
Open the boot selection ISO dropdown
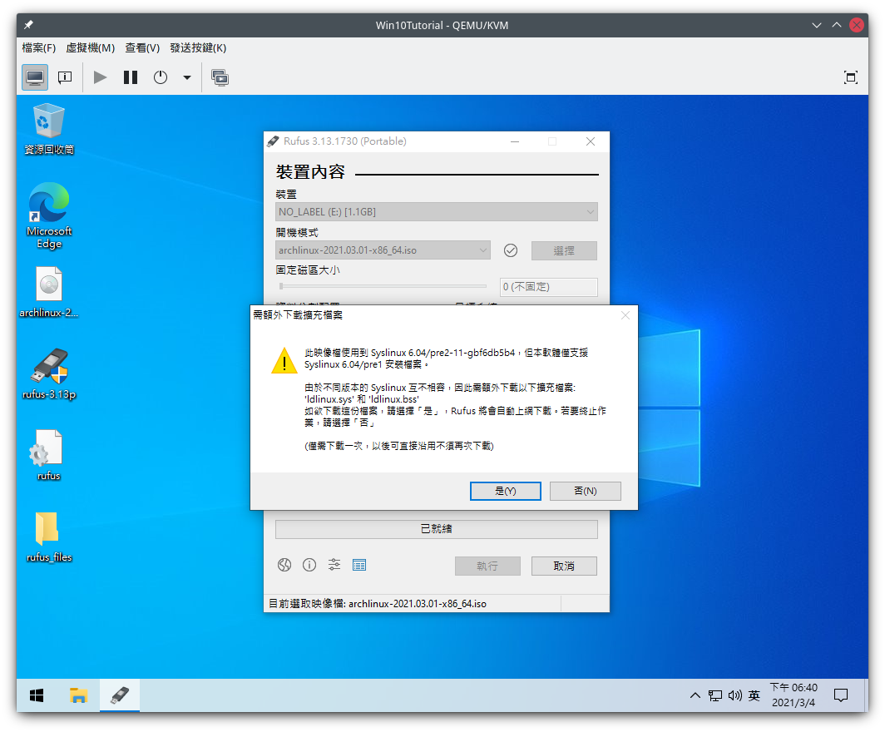coord(383,250)
